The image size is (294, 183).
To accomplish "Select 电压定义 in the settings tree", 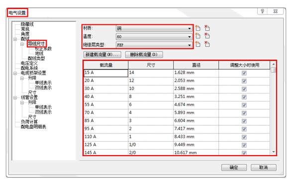I will [x=29, y=63].
